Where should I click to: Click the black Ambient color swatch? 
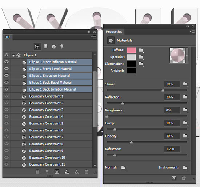tap(131, 71)
